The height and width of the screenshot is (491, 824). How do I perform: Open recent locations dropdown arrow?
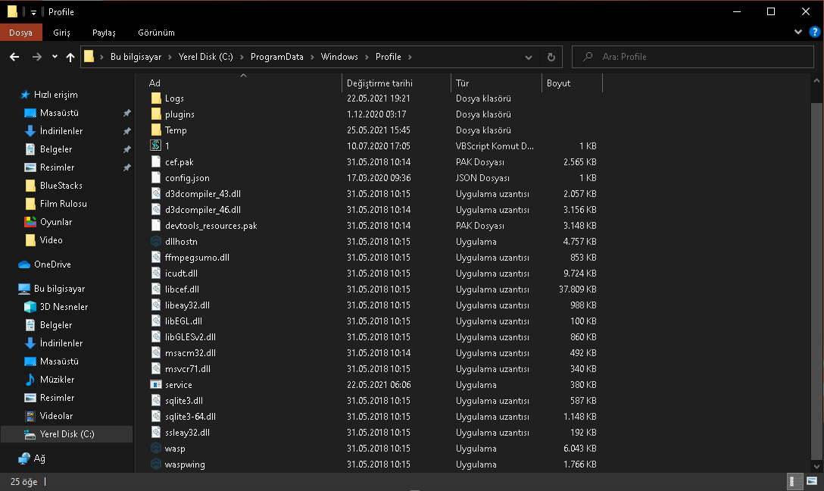55,57
